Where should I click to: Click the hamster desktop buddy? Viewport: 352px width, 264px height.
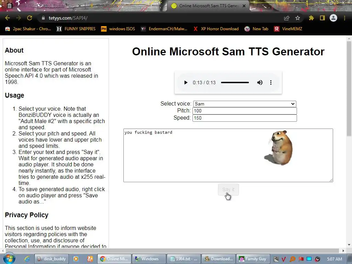click(279, 148)
